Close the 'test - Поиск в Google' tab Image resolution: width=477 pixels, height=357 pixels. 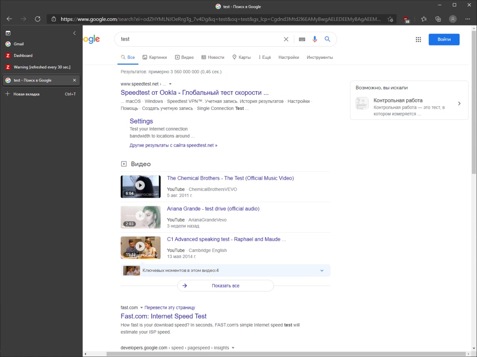tap(75, 80)
